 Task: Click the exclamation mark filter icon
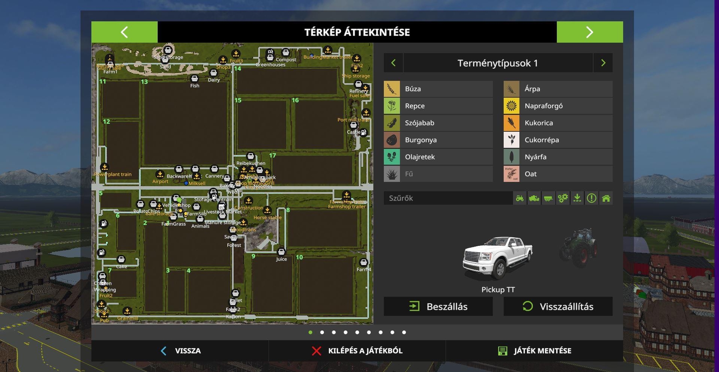click(x=592, y=198)
